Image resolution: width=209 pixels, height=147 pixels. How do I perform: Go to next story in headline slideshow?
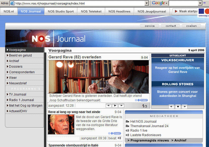pyautogui.click(x=121, y=106)
